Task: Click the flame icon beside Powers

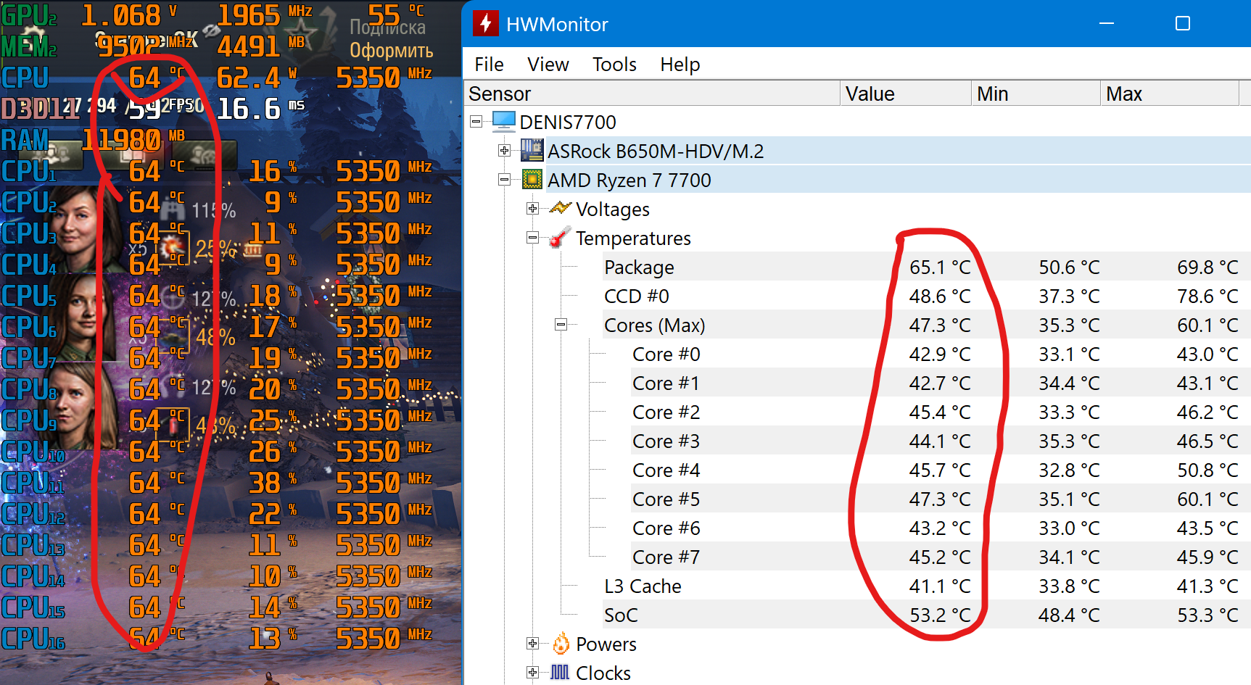Action: point(561,644)
